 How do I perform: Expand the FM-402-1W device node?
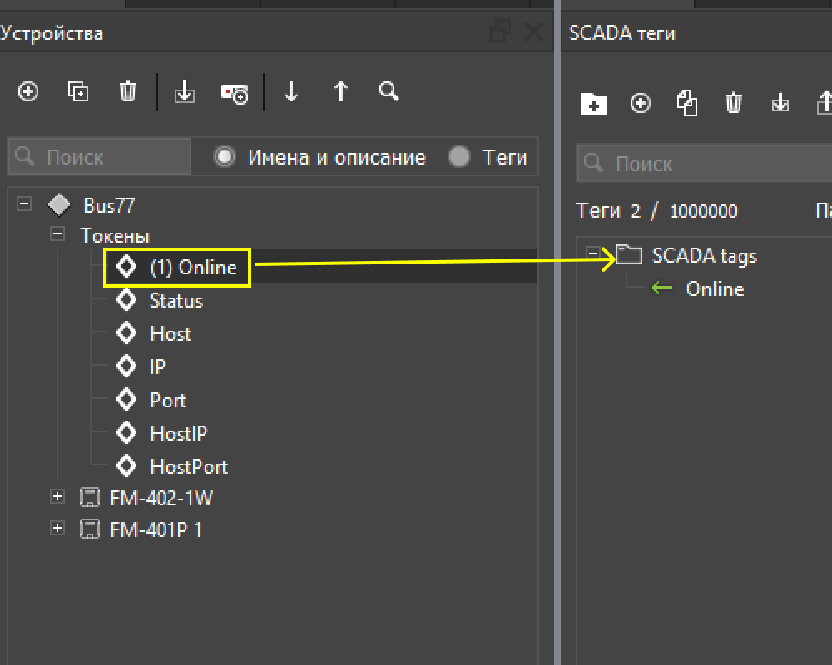click(x=57, y=497)
